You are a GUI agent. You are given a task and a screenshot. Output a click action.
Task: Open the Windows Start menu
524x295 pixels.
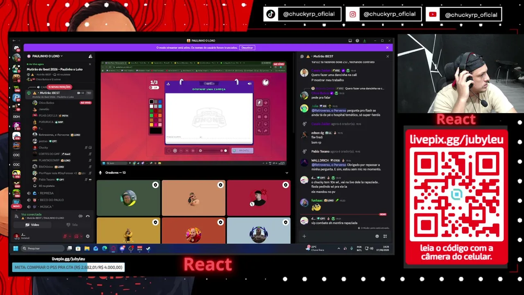coord(16,248)
